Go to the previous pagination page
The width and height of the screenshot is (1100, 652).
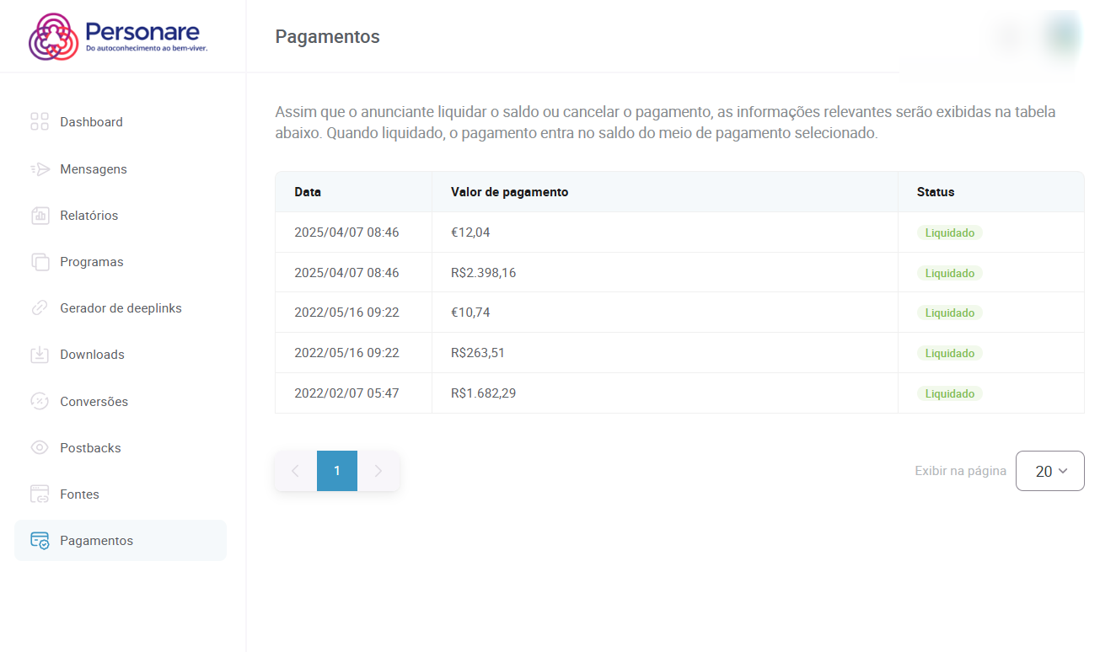[295, 471]
